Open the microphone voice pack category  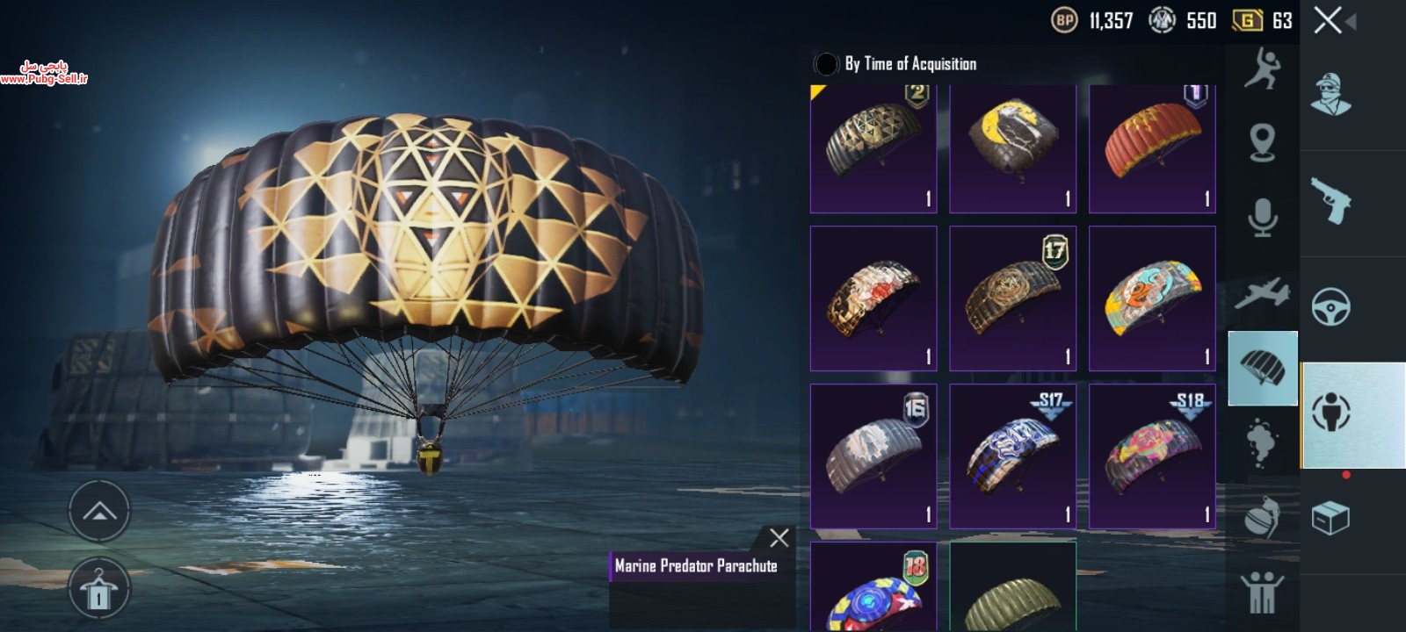(x=1263, y=217)
